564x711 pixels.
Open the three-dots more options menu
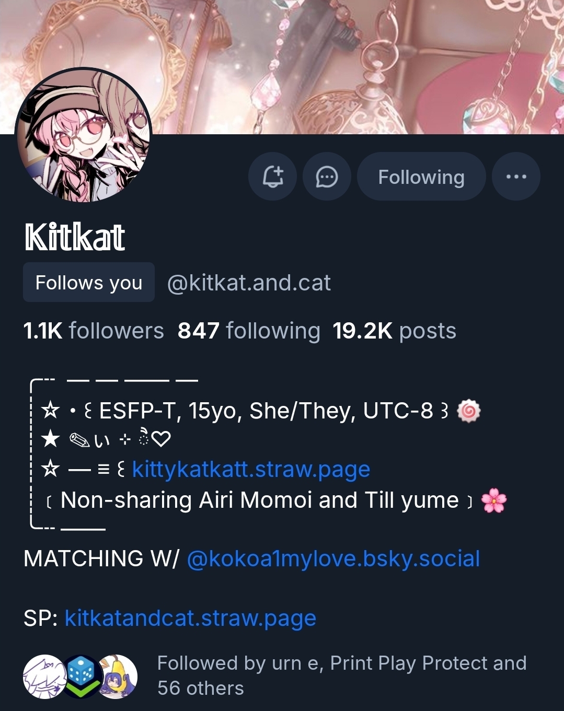tap(516, 177)
